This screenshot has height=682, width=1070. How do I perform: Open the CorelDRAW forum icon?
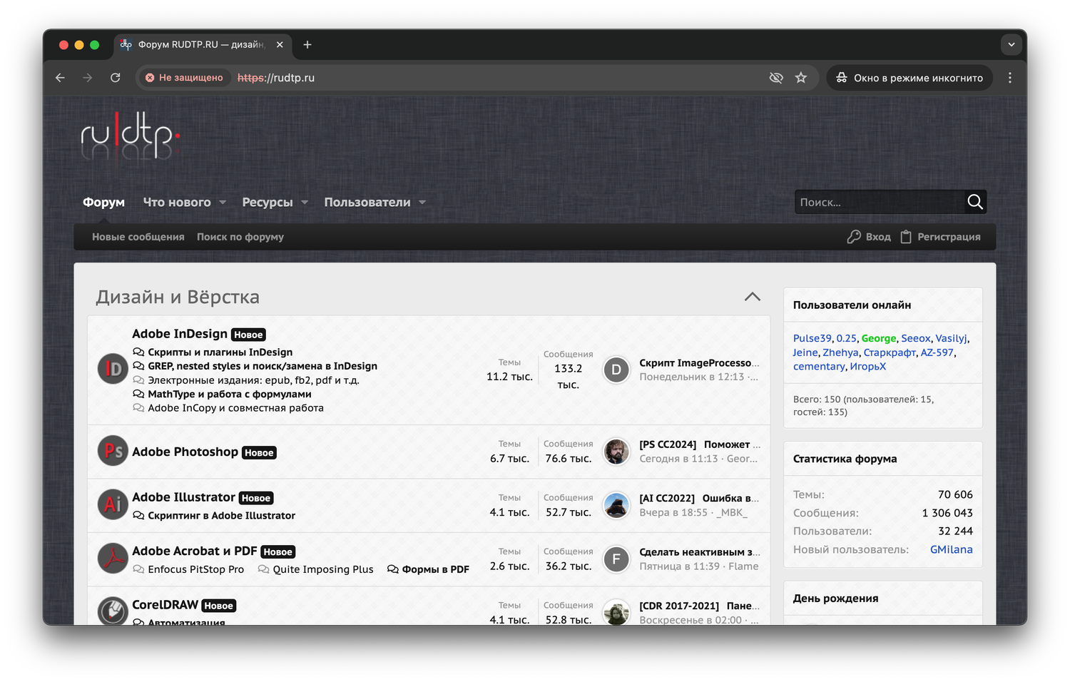click(x=113, y=611)
